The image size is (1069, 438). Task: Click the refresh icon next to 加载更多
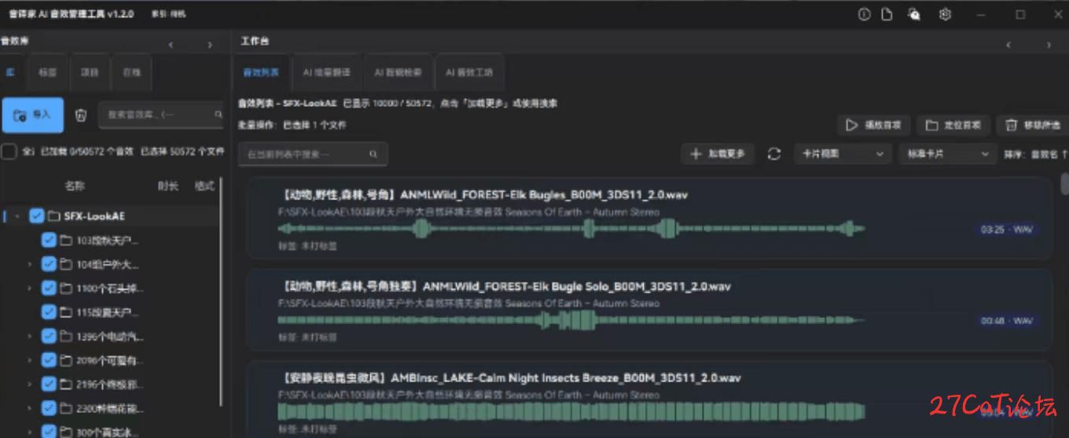pos(774,155)
